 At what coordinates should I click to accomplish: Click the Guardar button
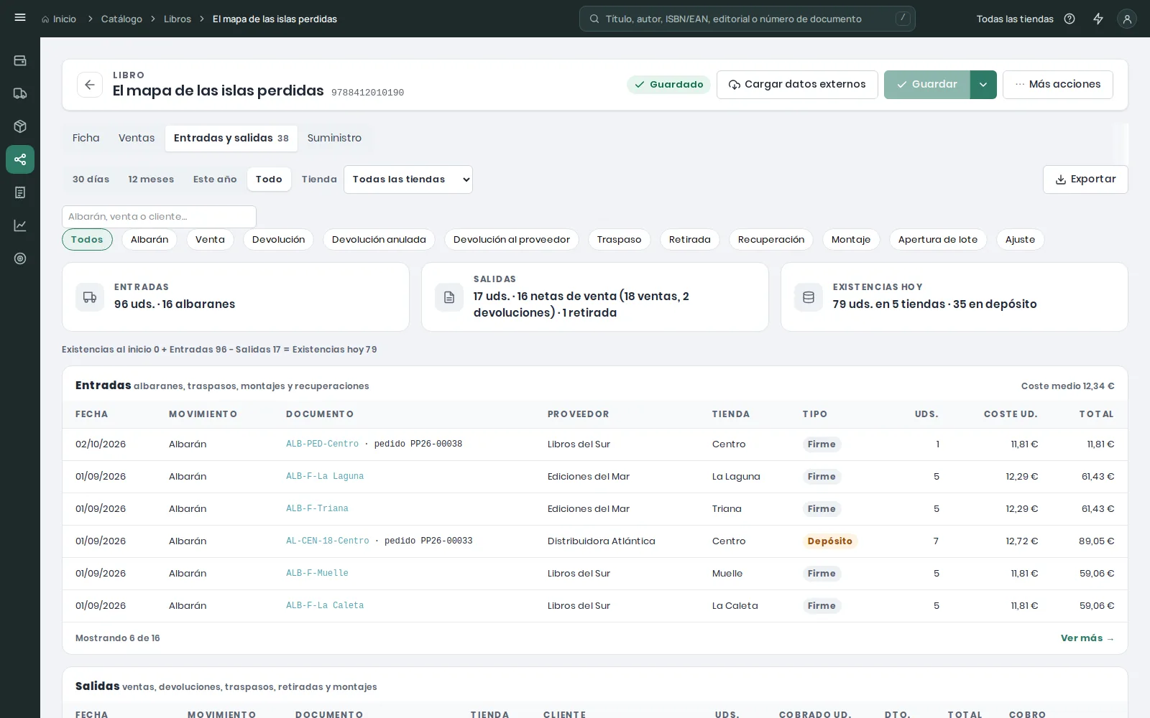click(927, 85)
